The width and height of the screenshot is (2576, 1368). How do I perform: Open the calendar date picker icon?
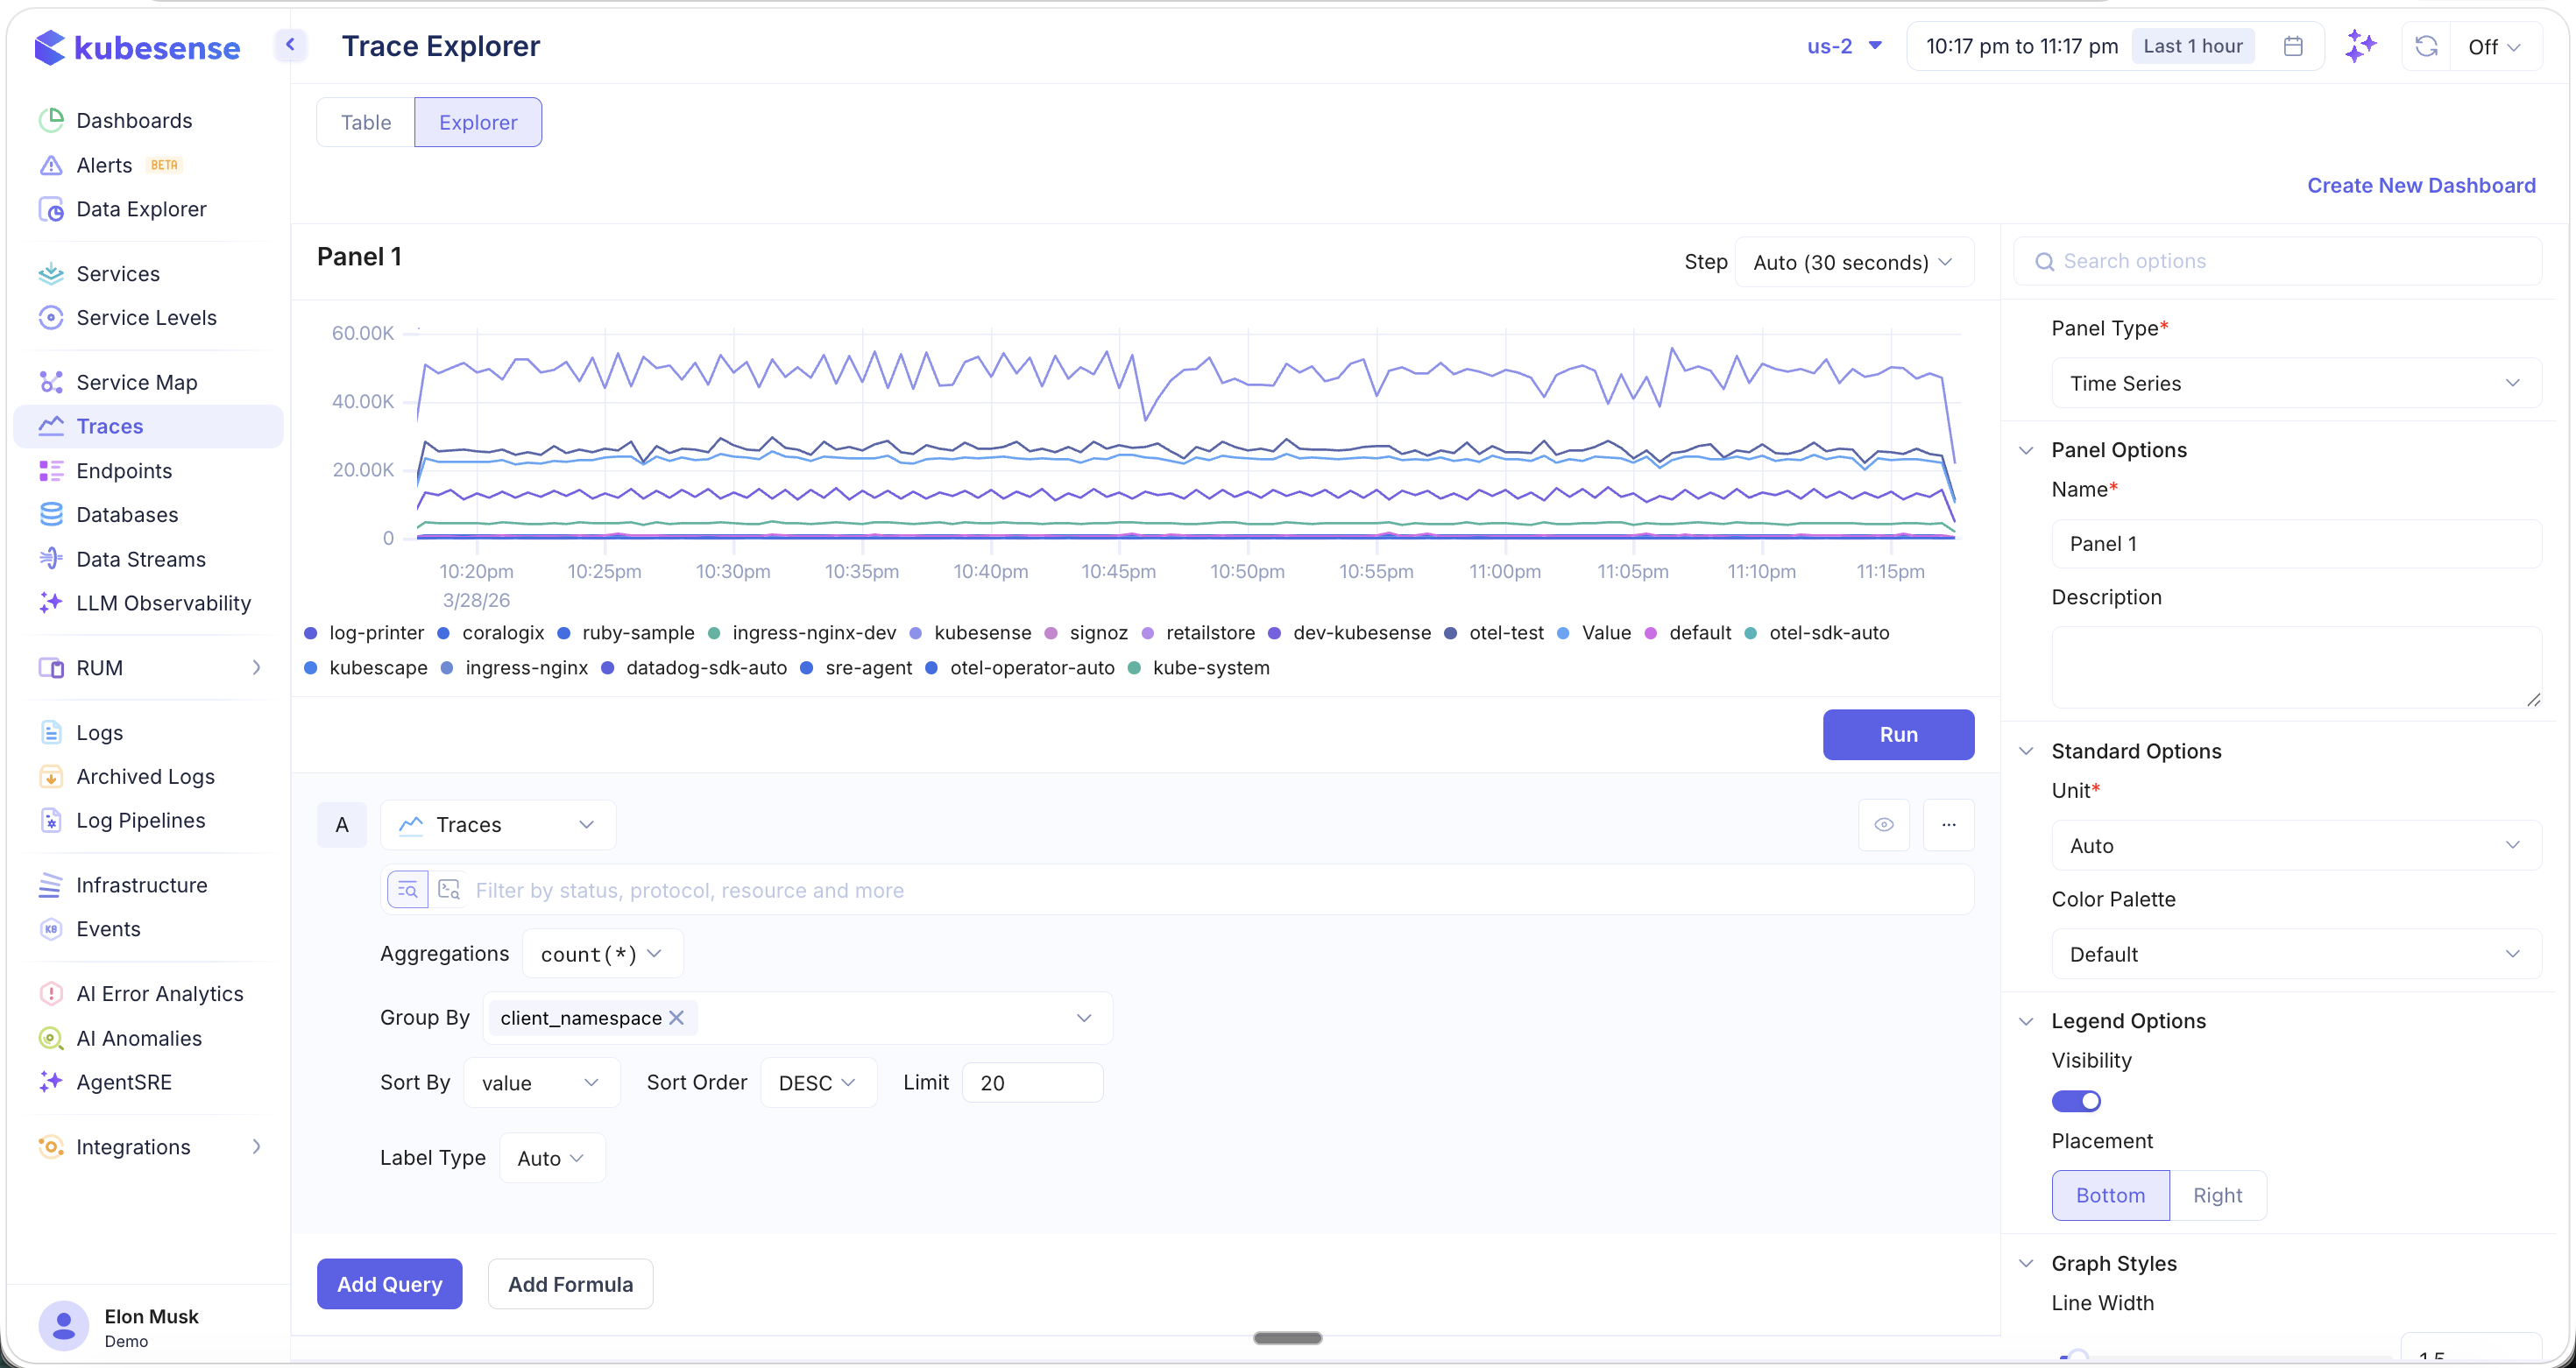pos(2294,45)
